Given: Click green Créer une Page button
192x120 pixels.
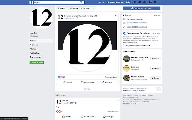Looking at the screenshot, I should [37, 62].
